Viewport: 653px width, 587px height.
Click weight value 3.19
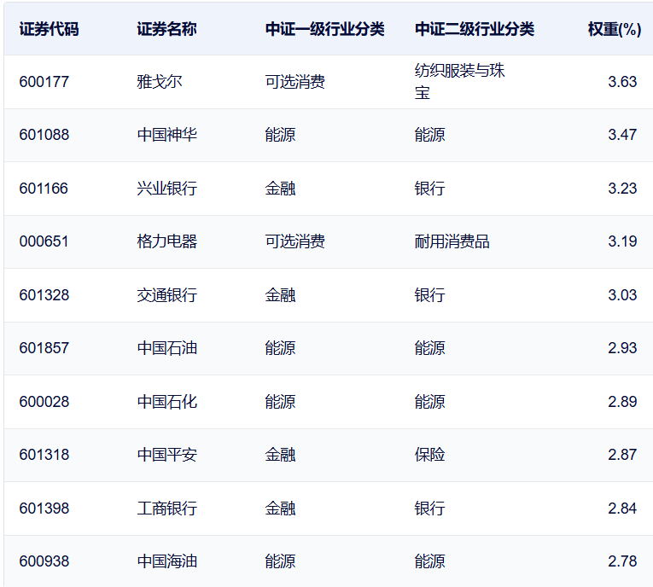pyautogui.click(x=622, y=241)
